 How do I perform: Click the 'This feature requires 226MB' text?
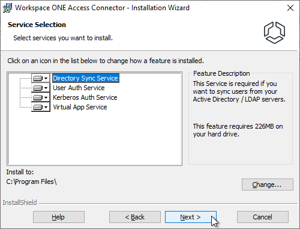tap(238, 130)
